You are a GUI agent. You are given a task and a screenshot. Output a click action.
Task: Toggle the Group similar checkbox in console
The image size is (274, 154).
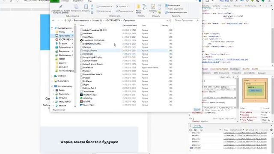[x=247, y=130]
